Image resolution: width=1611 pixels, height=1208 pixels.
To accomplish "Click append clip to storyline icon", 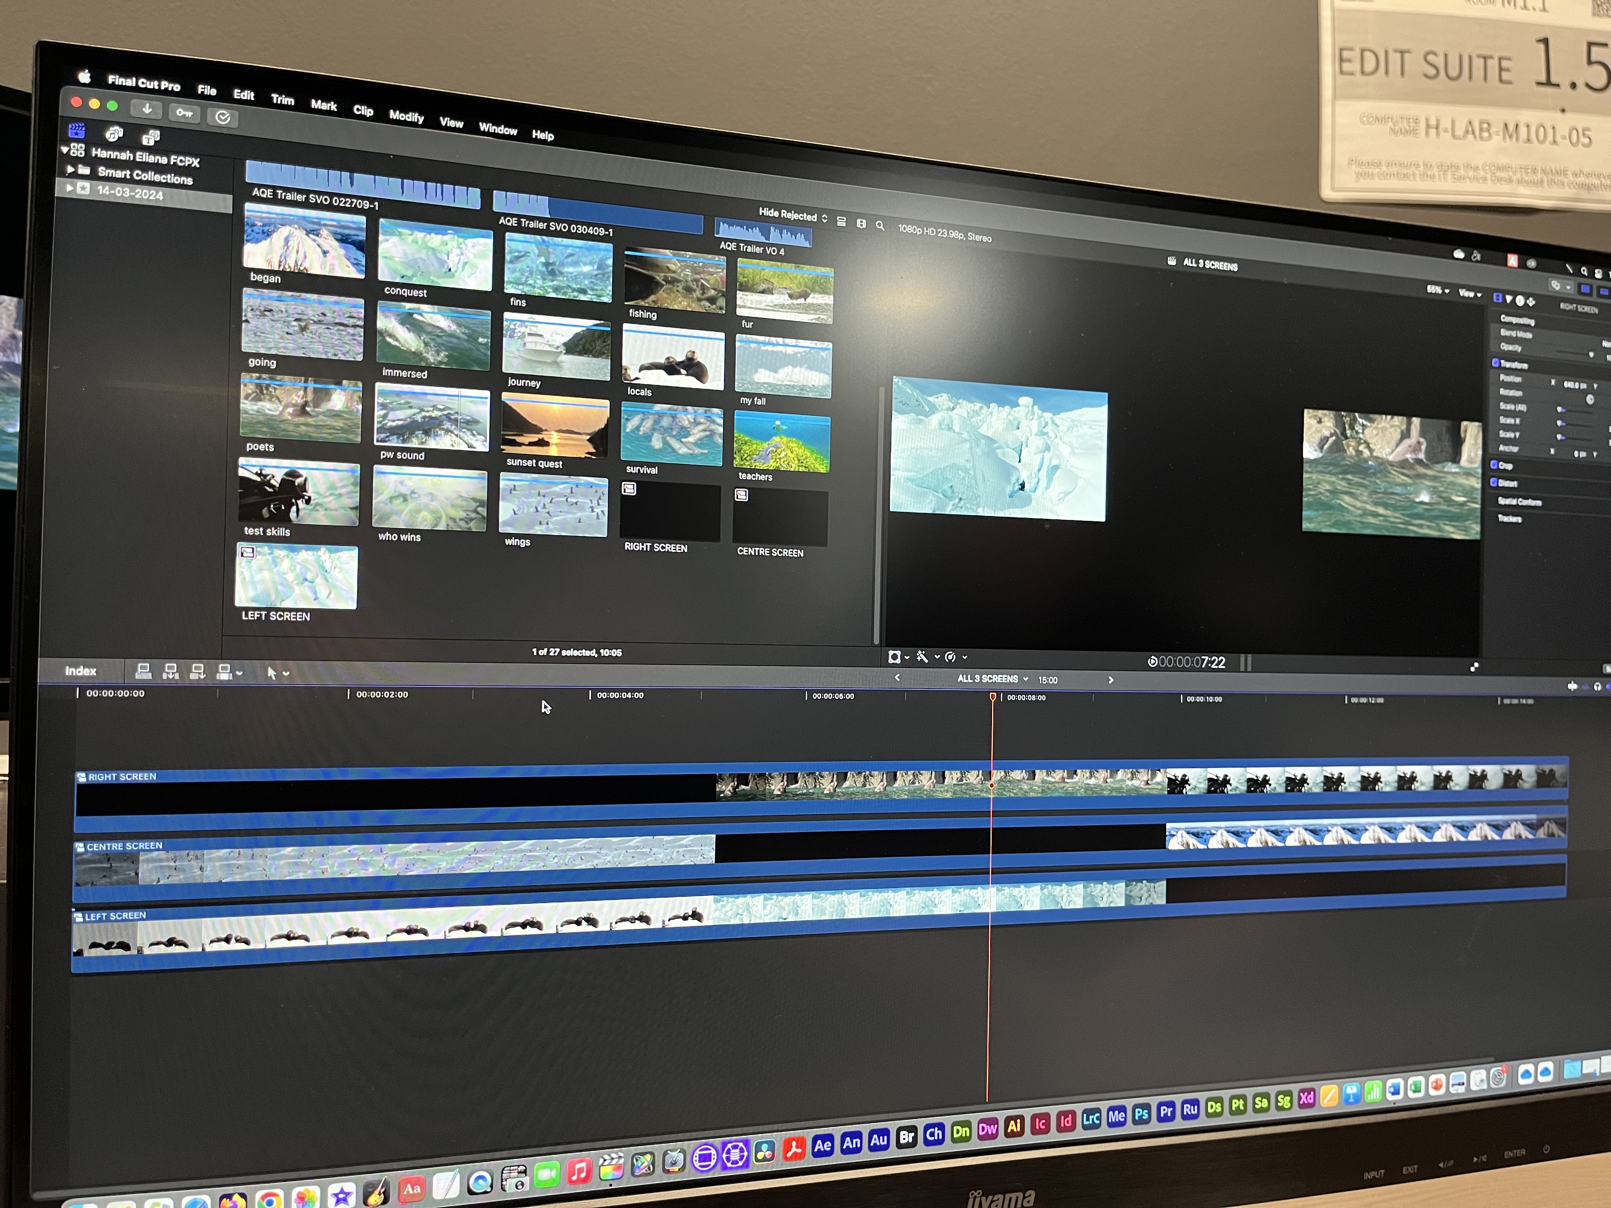I will coord(197,672).
